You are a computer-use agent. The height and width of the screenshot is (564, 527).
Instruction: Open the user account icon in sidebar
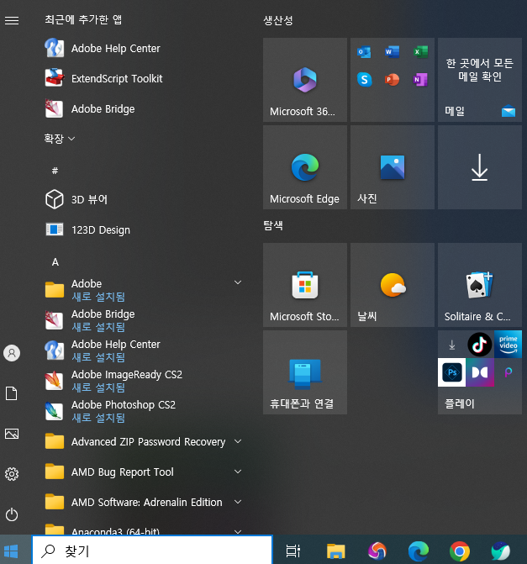click(12, 353)
